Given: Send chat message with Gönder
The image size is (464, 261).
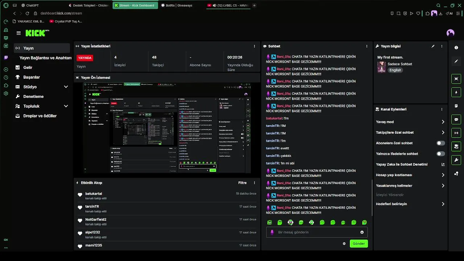Looking at the screenshot, I should click(359, 244).
